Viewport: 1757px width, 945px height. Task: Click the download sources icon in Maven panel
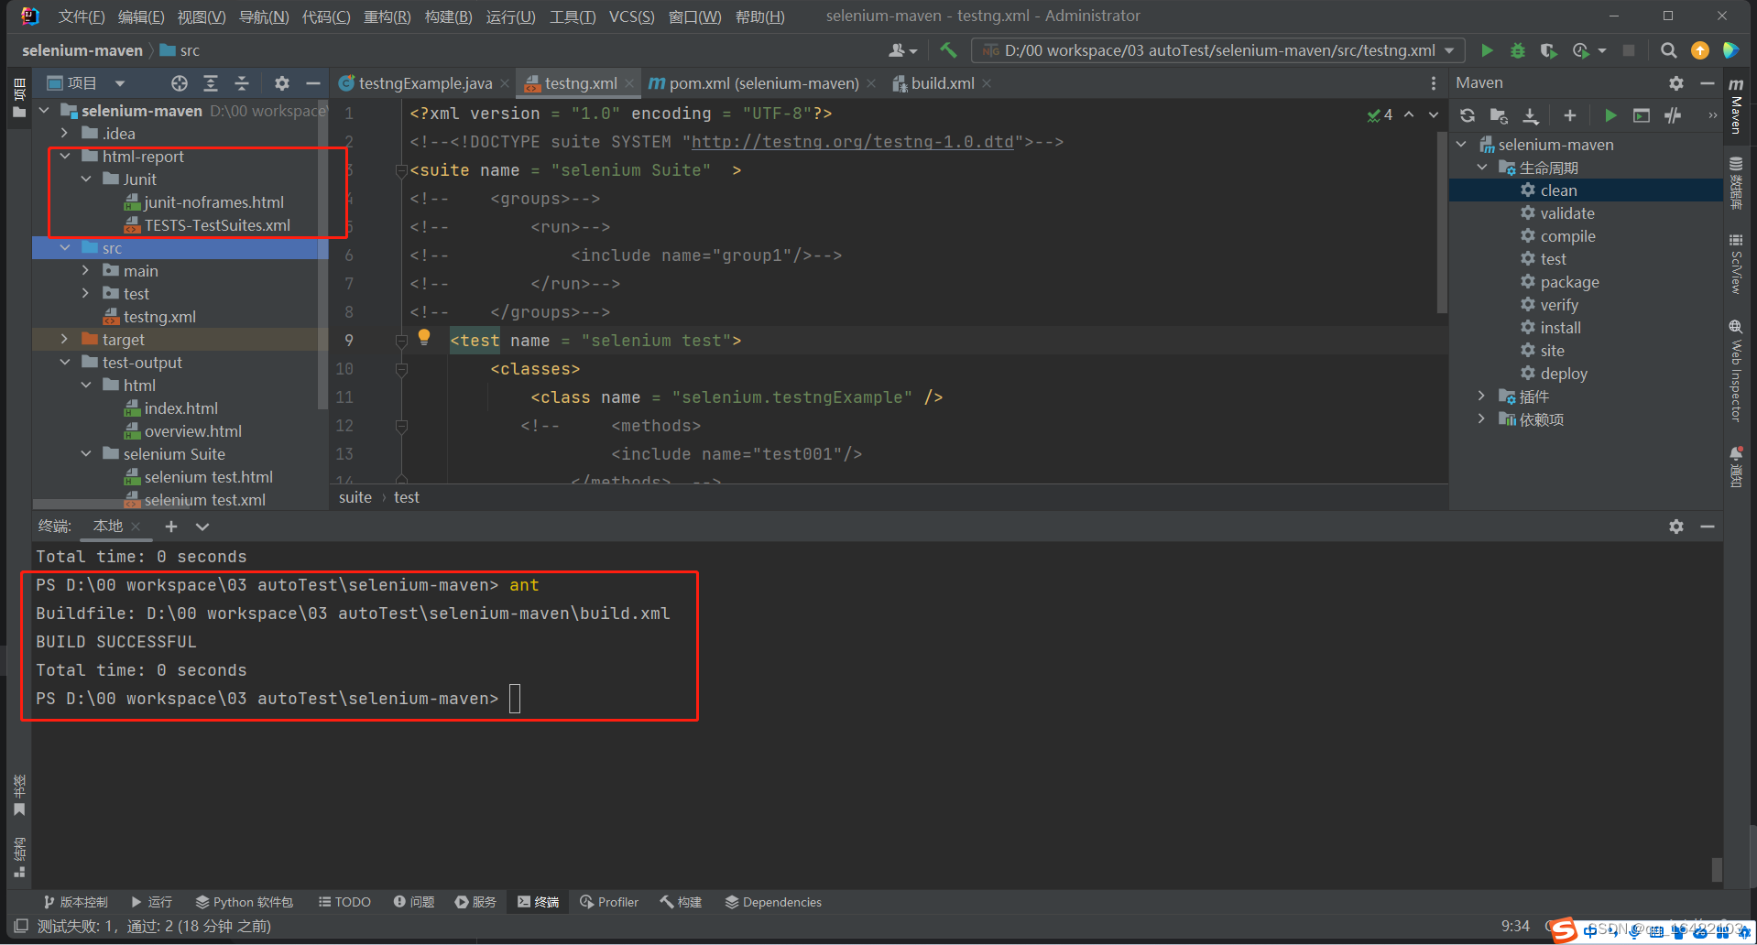coord(1530,115)
